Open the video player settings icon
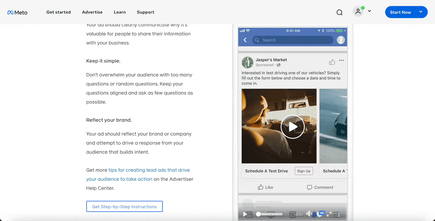The image size is (435, 221). click(x=336, y=214)
